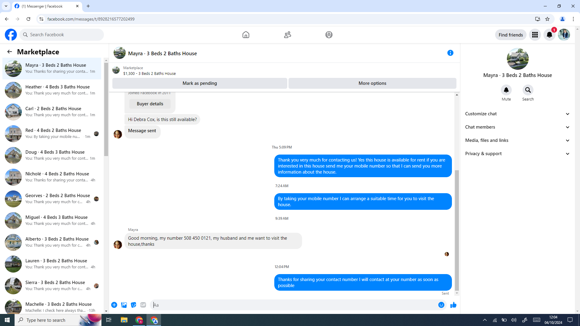The image size is (580, 326).
Task: Click the large house thumbnail in details panel
Action: (x=517, y=59)
